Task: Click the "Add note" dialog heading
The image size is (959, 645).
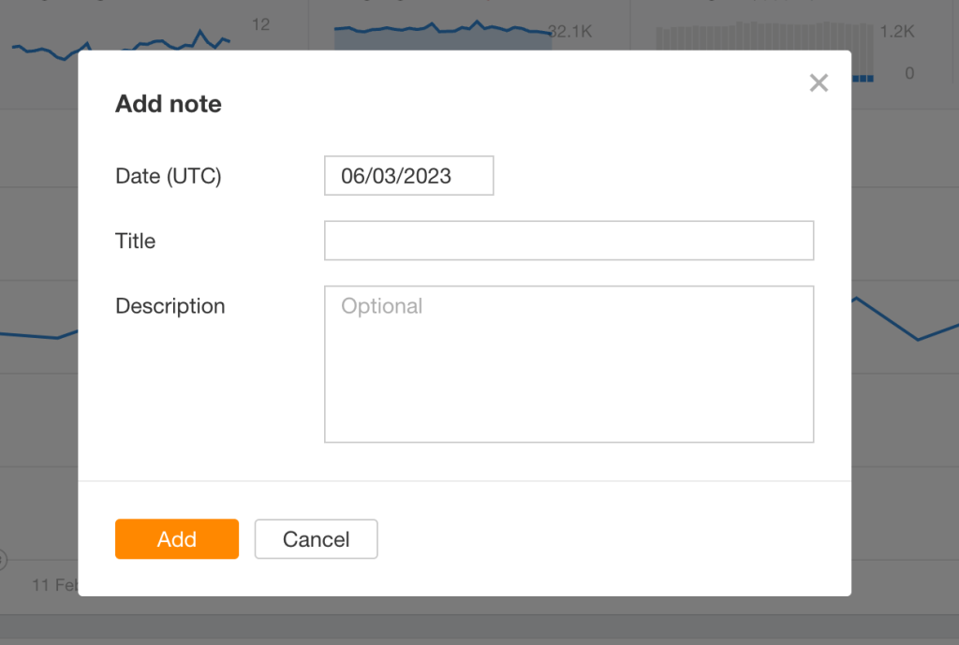Action: point(169,104)
